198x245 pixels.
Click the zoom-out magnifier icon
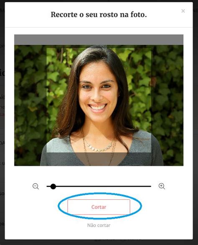pos(36,186)
